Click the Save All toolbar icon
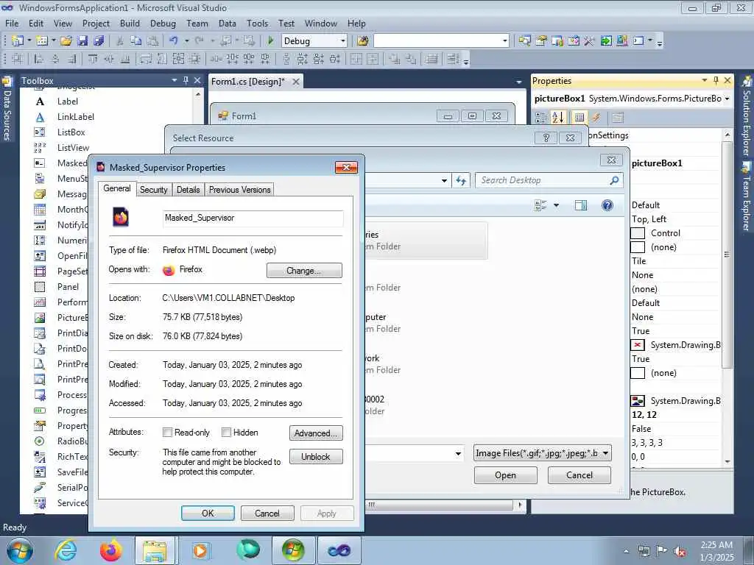Viewport: 754px width, 565px height. point(99,41)
